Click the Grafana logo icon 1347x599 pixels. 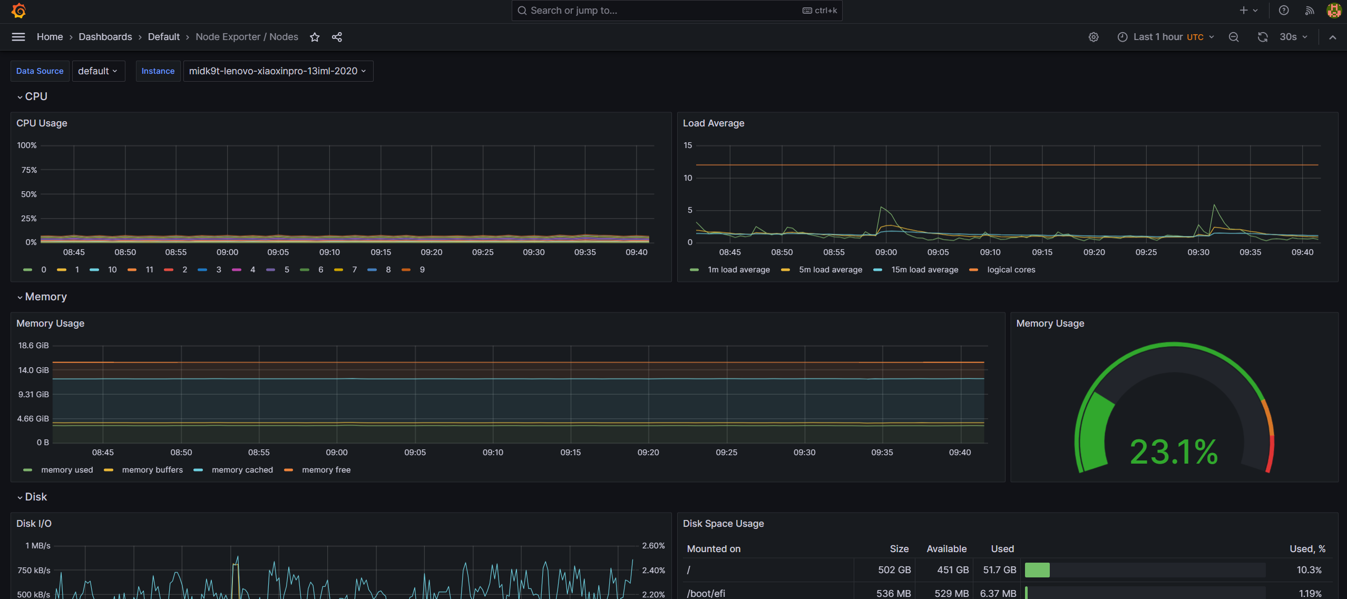coord(18,11)
